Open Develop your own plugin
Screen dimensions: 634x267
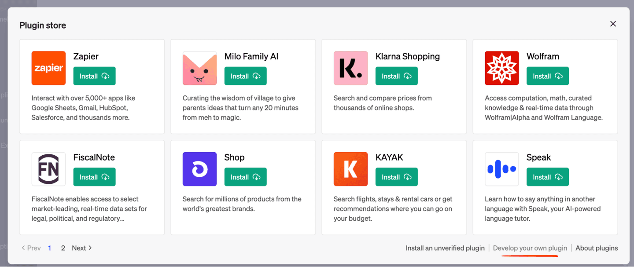pyautogui.click(x=530, y=248)
